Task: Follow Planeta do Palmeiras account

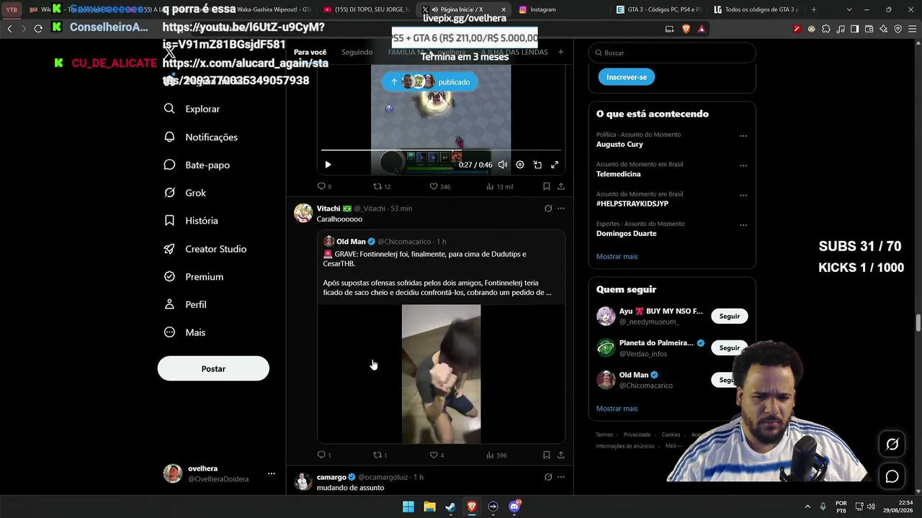Action: [729, 347]
